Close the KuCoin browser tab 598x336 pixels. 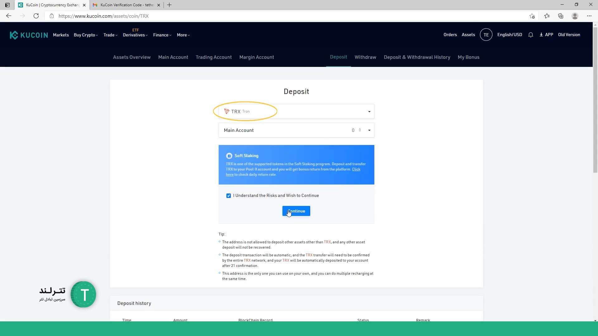coord(84,5)
